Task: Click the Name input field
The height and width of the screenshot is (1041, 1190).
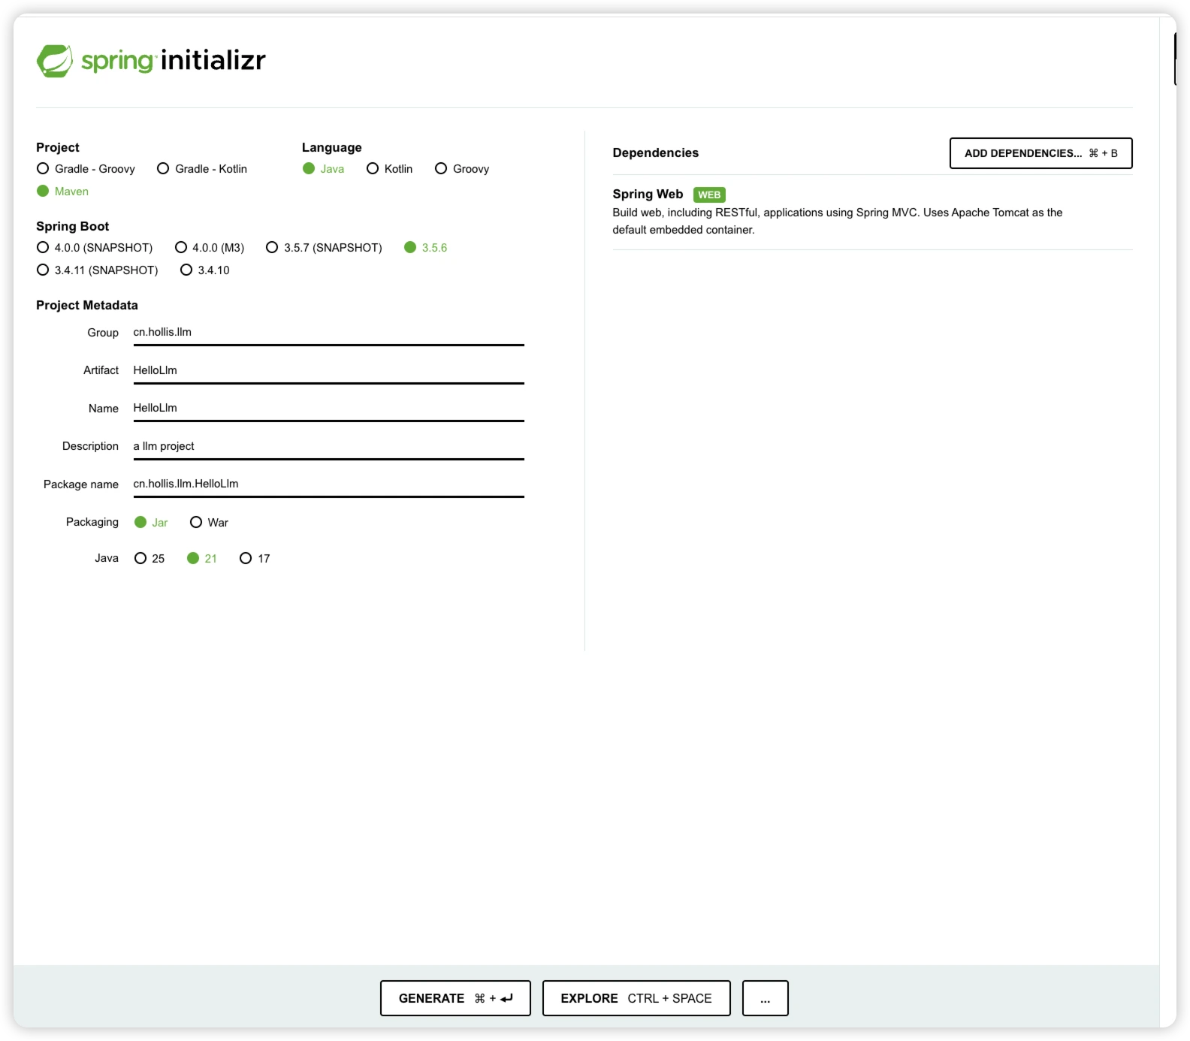Action: [328, 409]
